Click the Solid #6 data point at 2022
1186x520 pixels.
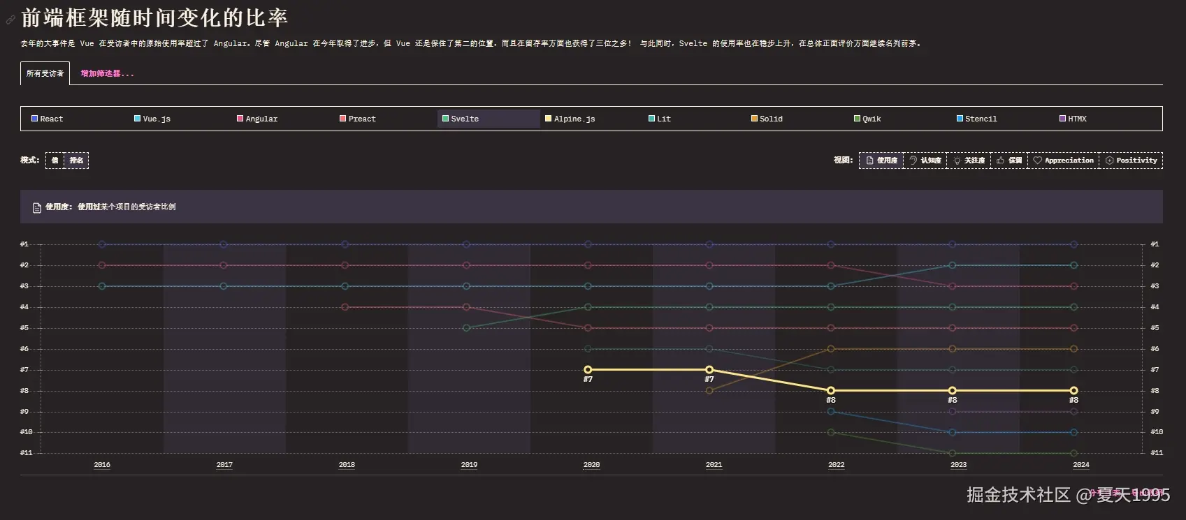[831, 349]
